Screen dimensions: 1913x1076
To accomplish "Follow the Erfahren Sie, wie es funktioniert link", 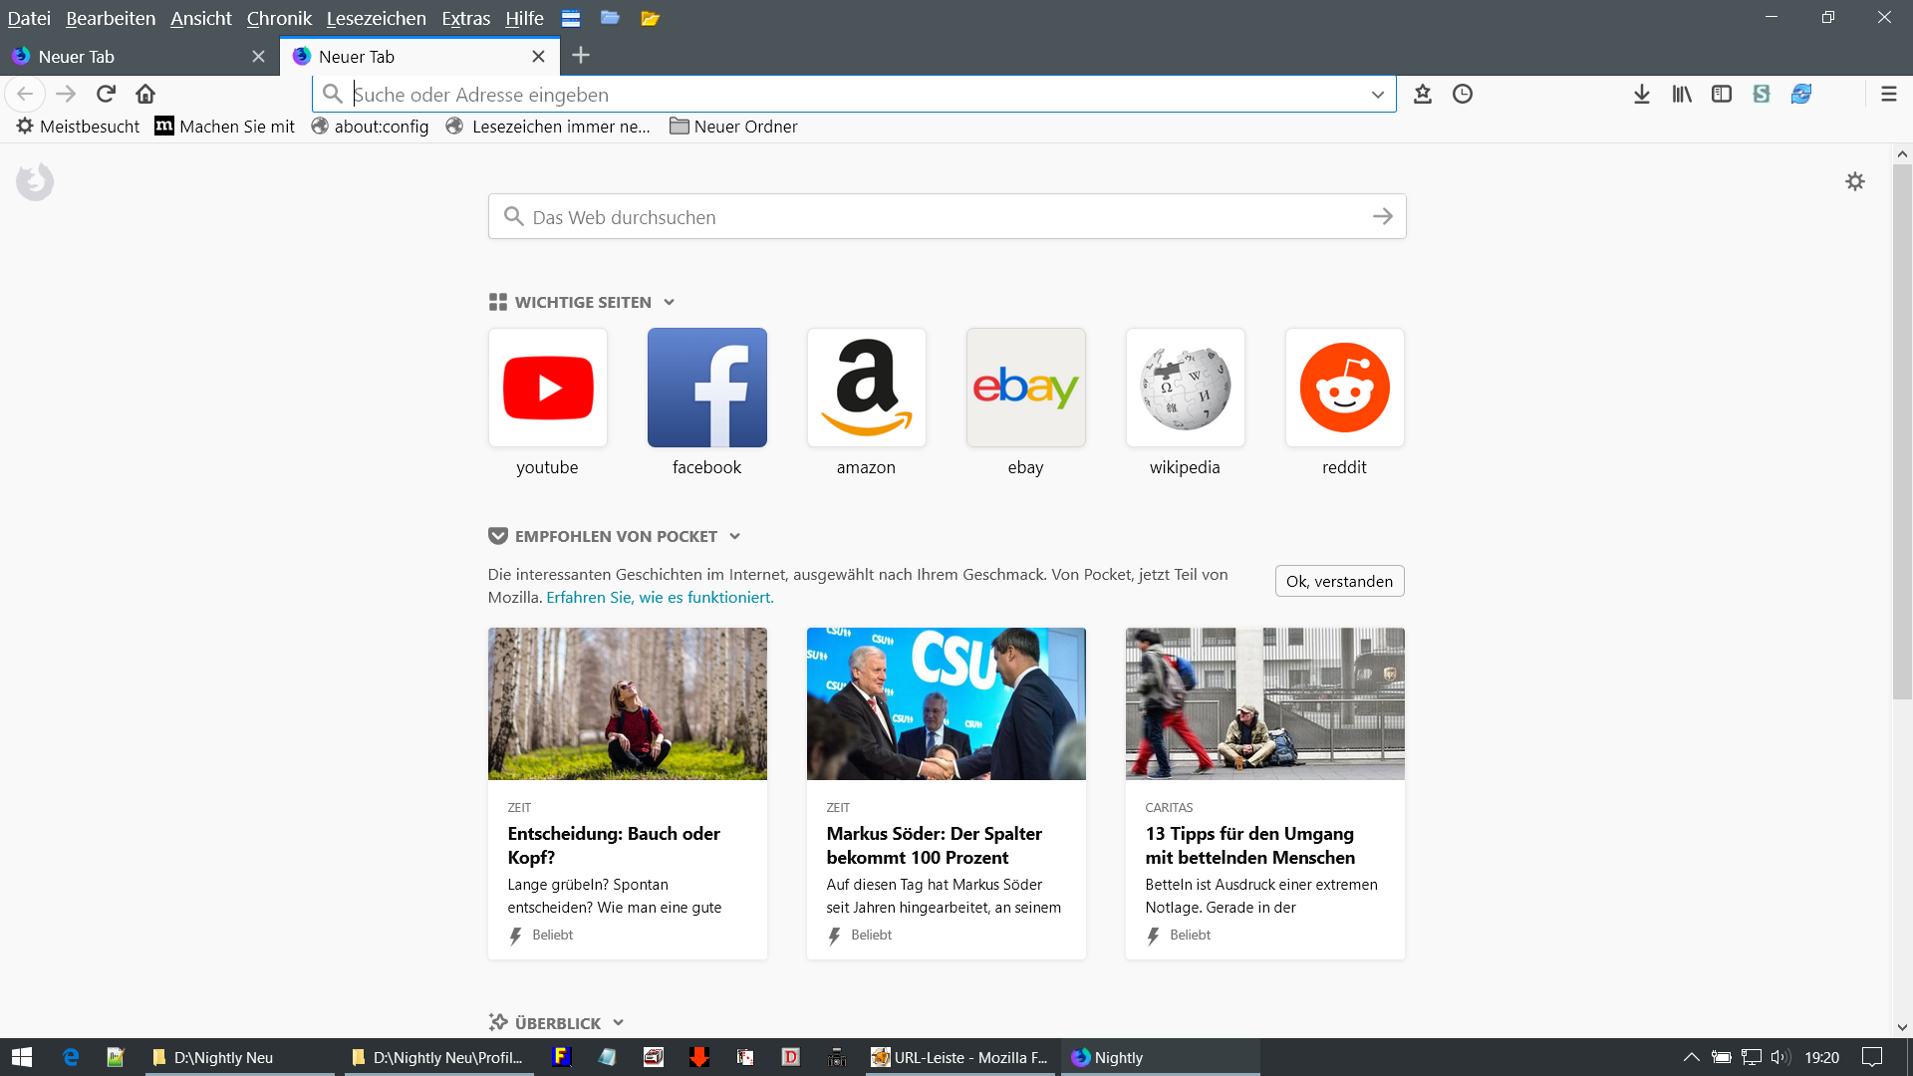I will point(660,597).
